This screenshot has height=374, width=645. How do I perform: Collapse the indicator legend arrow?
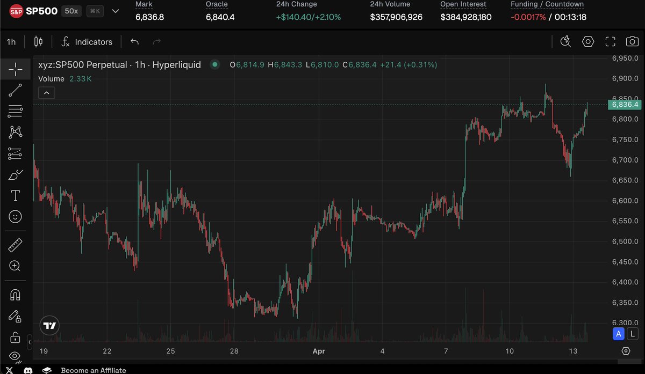click(x=47, y=93)
